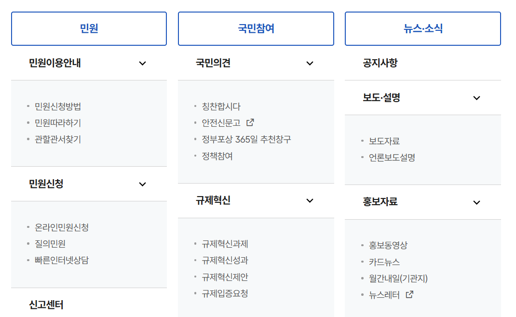Collapse the 국민의견 section
The width and height of the screenshot is (516, 317).
pyautogui.click(x=310, y=63)
